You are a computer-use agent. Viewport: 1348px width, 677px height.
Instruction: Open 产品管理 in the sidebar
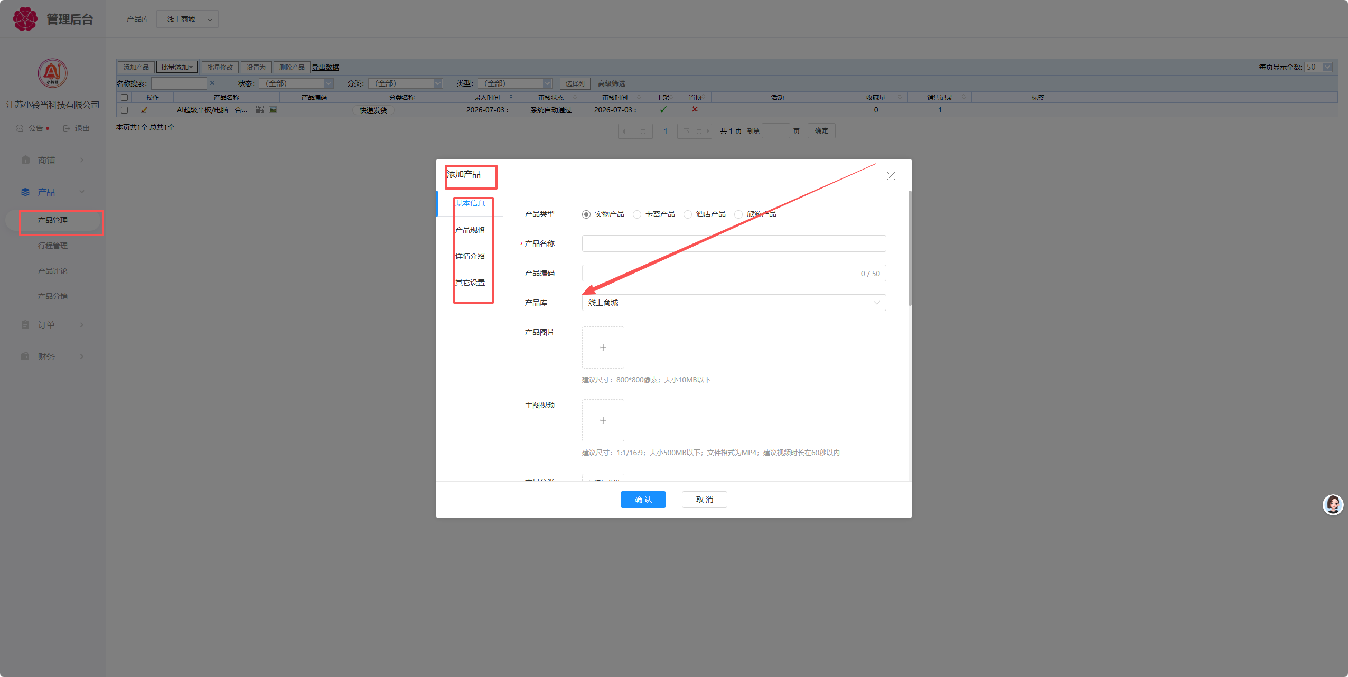pyautogui.click(x=53, y=220)
